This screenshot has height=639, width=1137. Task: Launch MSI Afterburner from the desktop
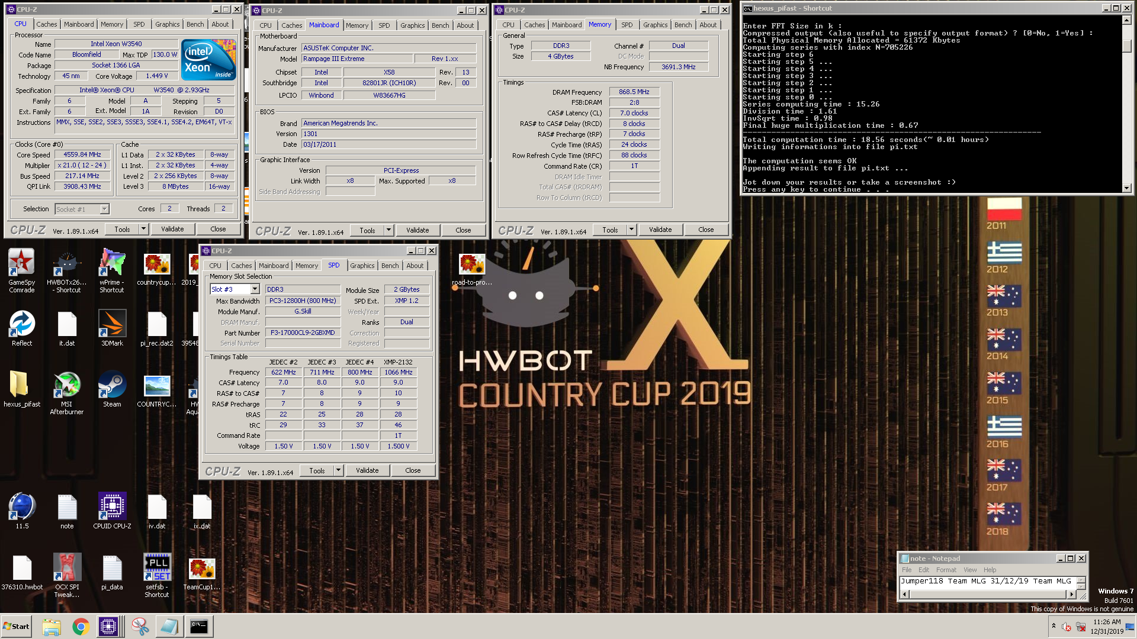(x=67, y=392)
